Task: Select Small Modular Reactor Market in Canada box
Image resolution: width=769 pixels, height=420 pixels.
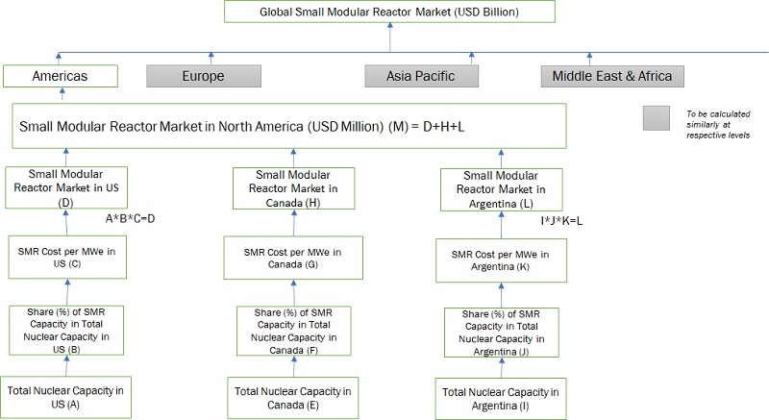Action: point(293,188)
